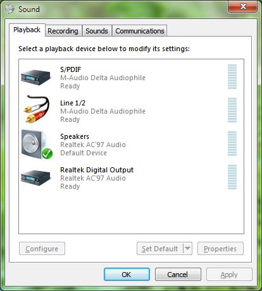The width and height of the screenshot is (262, 291).
Task: Click the Speakers volume level meter
Action: coord(232,143)
